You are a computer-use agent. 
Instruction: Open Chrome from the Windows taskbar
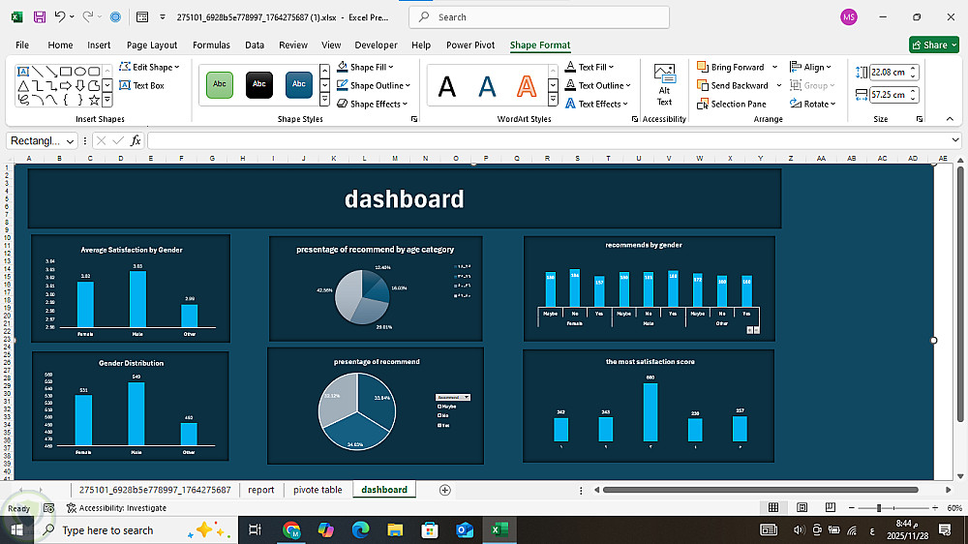(x=291, y=529)
